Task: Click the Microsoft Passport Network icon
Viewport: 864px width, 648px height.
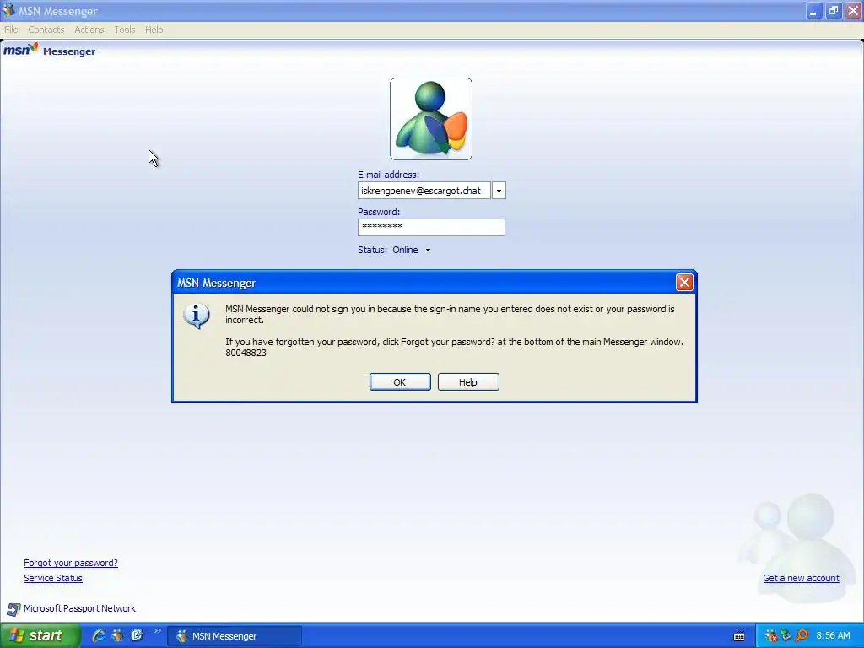Action: [x=13, y=609]
